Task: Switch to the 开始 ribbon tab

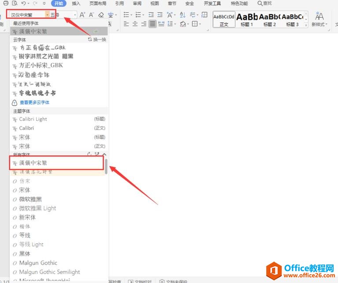Action: 59,3
